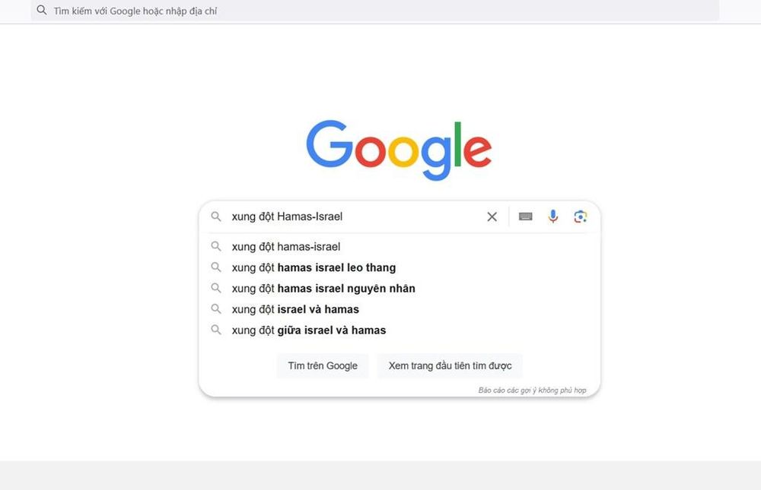Click the 'Tìm trên Google' button
The width and height of the screenshot is (761, 490).
tap(322, 366)
